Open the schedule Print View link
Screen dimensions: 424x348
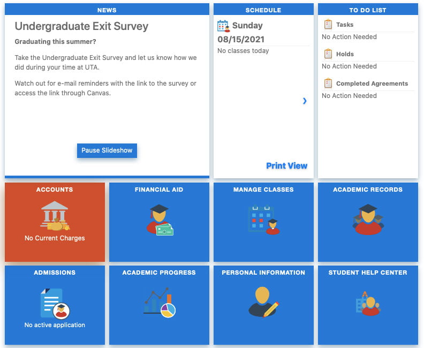(x=286, y=166)
